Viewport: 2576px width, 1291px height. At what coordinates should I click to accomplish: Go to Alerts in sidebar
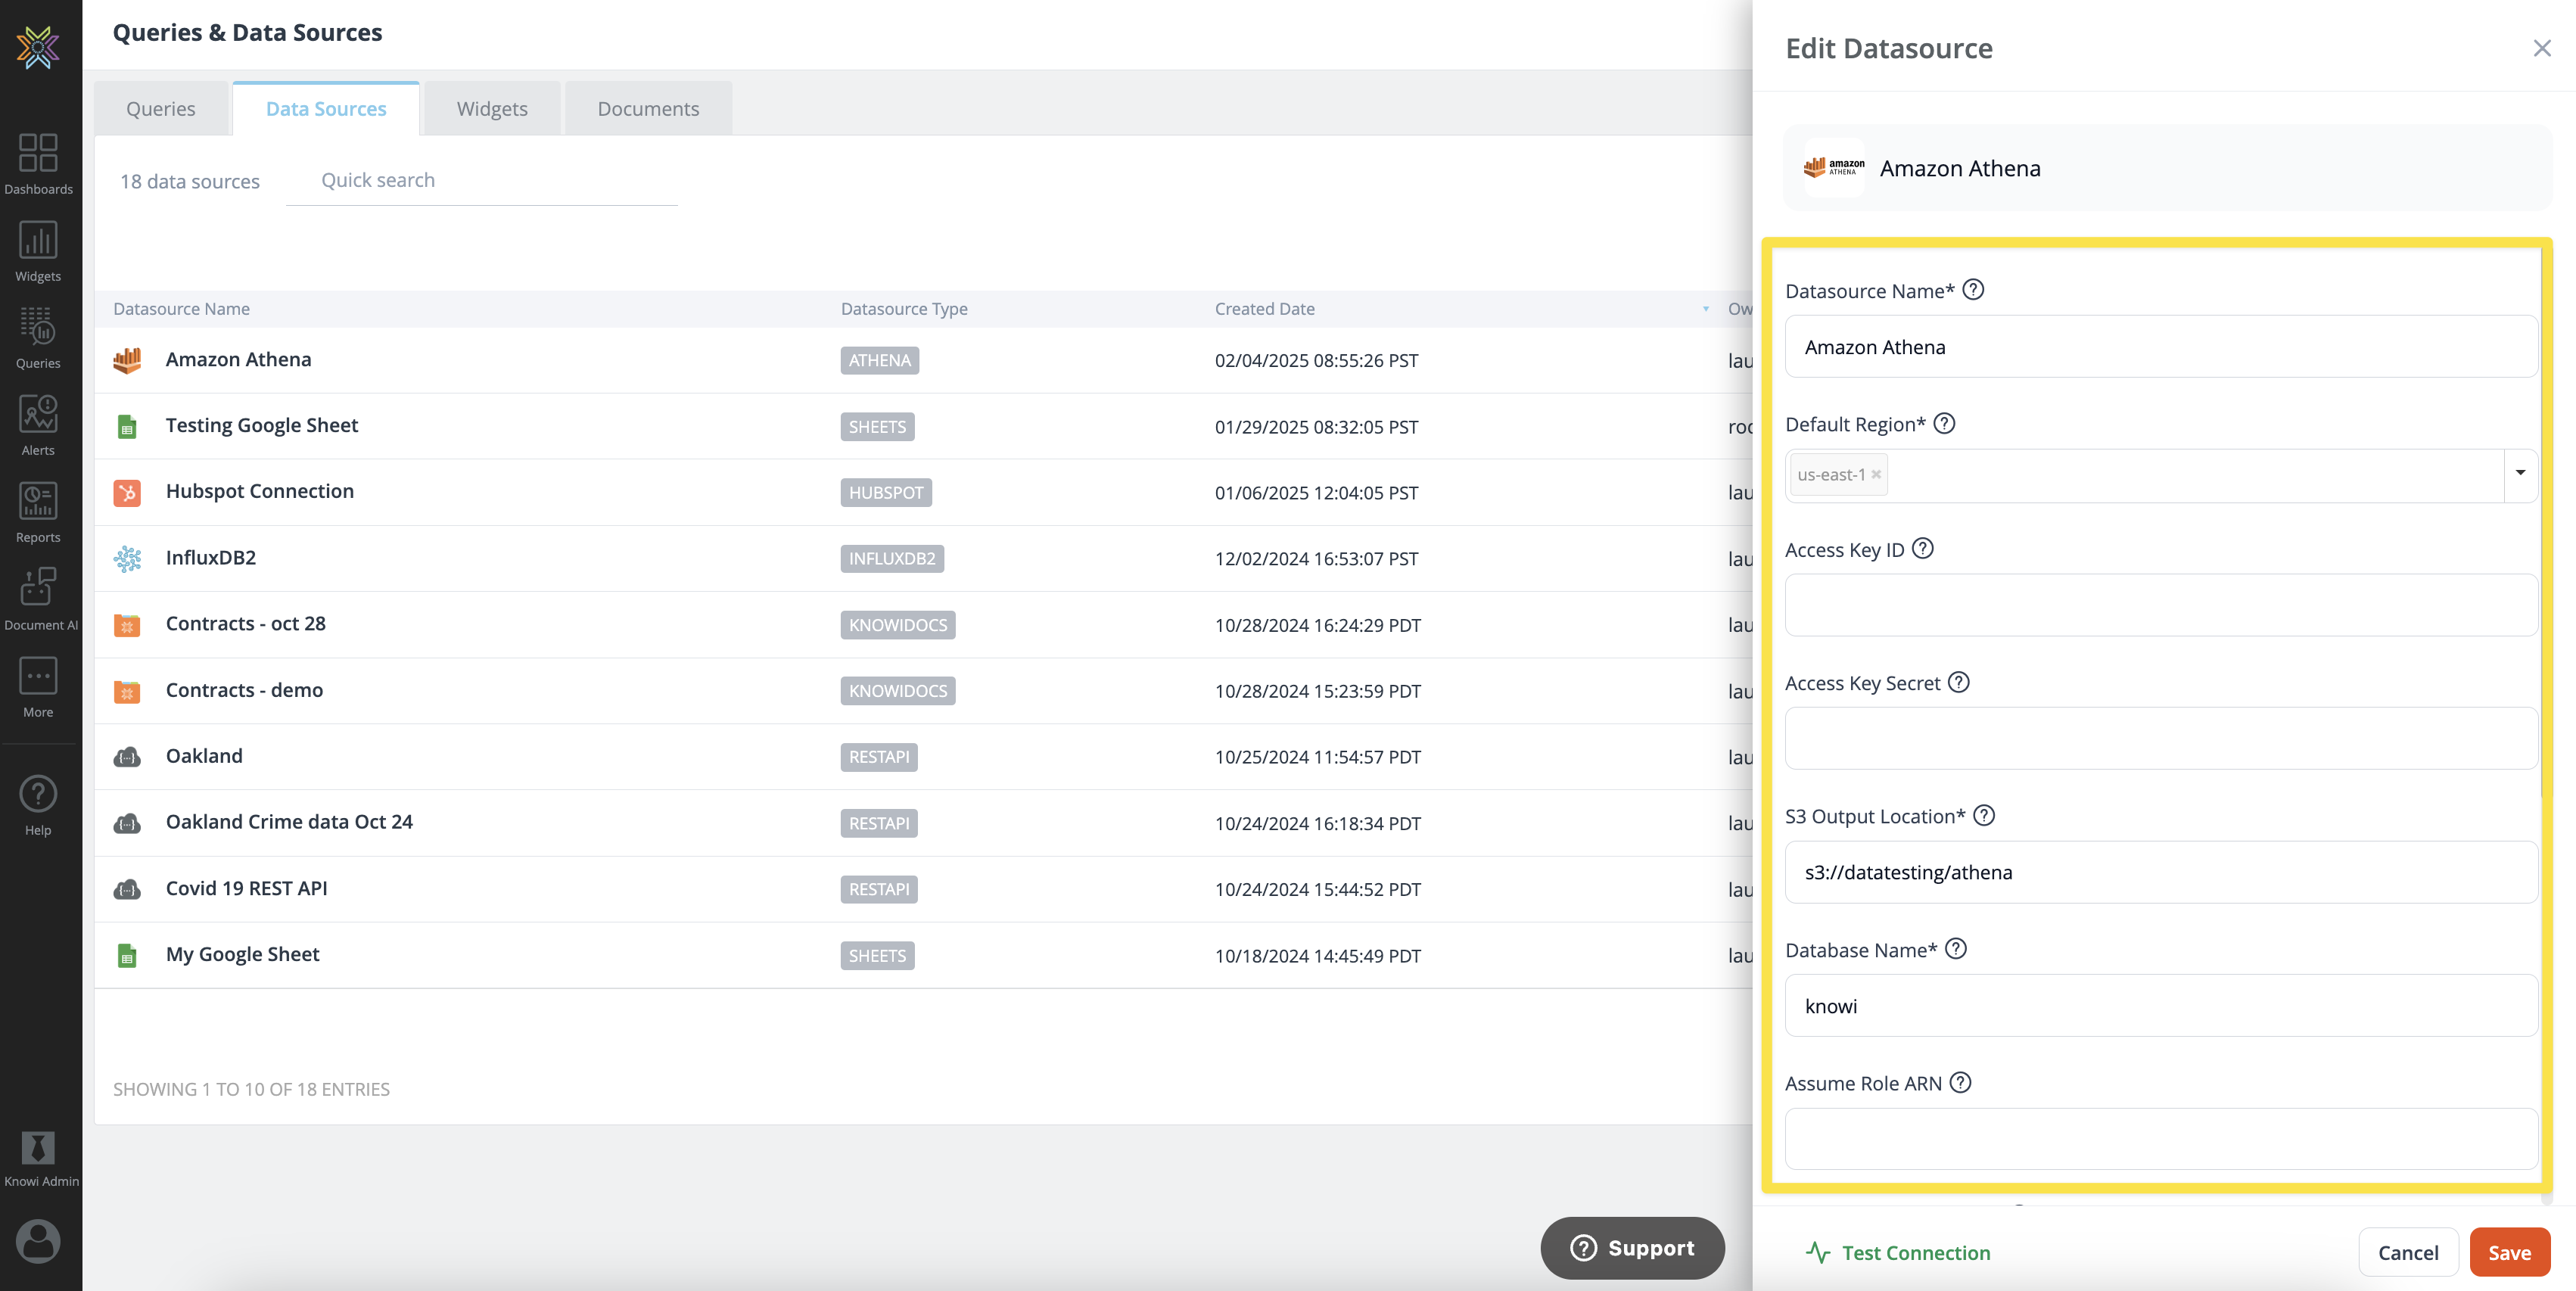point(38,424)
